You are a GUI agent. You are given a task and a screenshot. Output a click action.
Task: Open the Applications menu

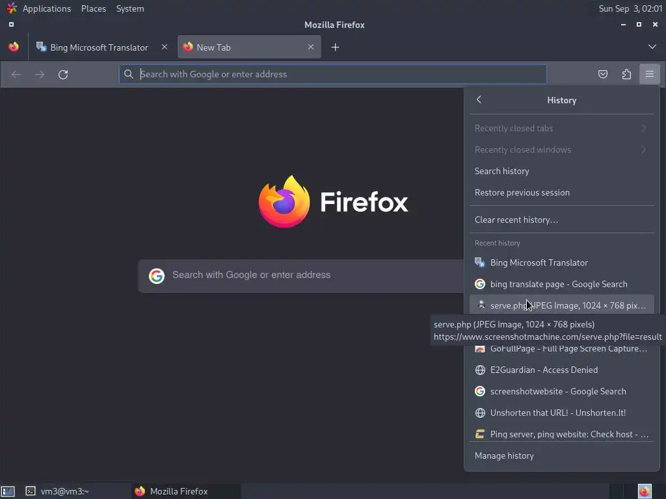[47, 8]
